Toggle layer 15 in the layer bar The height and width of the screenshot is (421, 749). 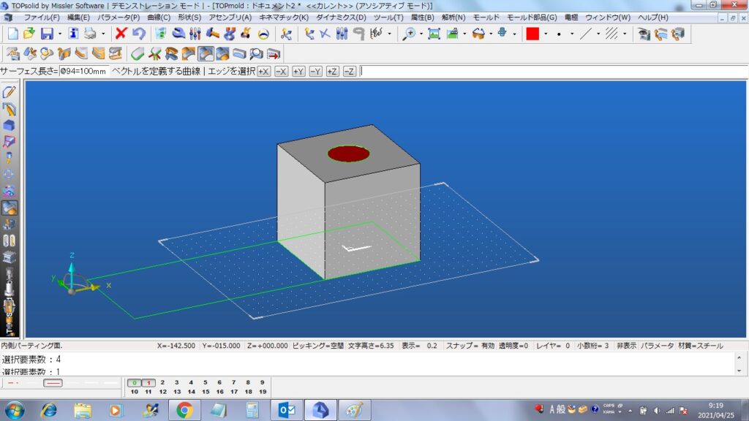pos(206,392)
